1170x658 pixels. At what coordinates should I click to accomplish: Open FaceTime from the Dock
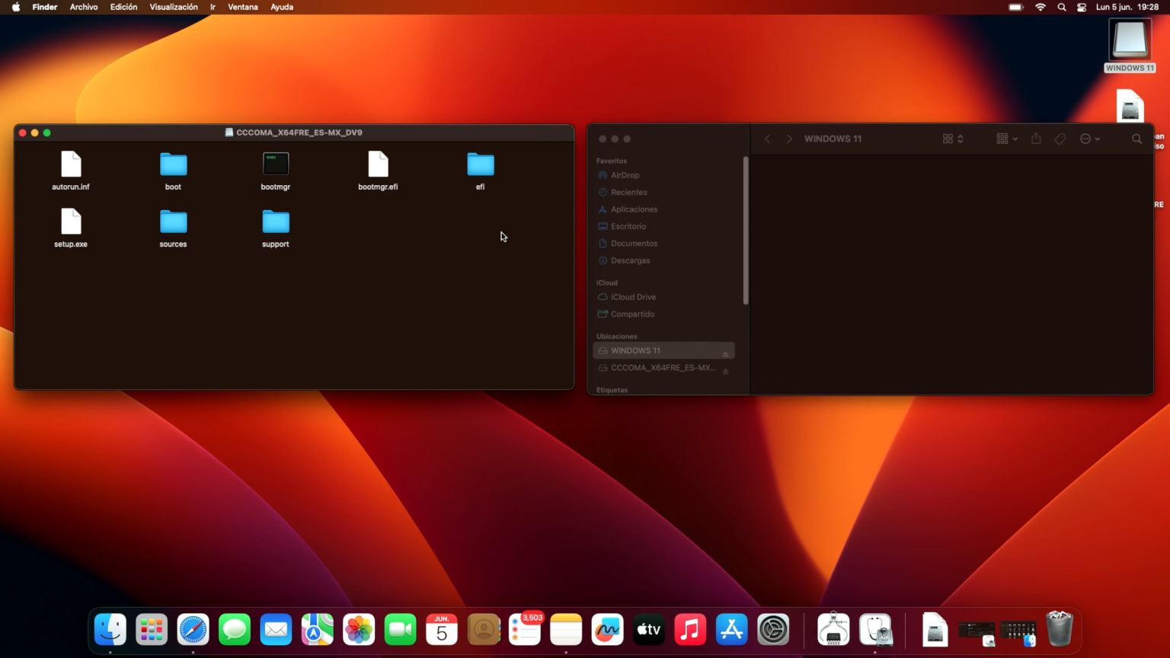click(401, 630)
